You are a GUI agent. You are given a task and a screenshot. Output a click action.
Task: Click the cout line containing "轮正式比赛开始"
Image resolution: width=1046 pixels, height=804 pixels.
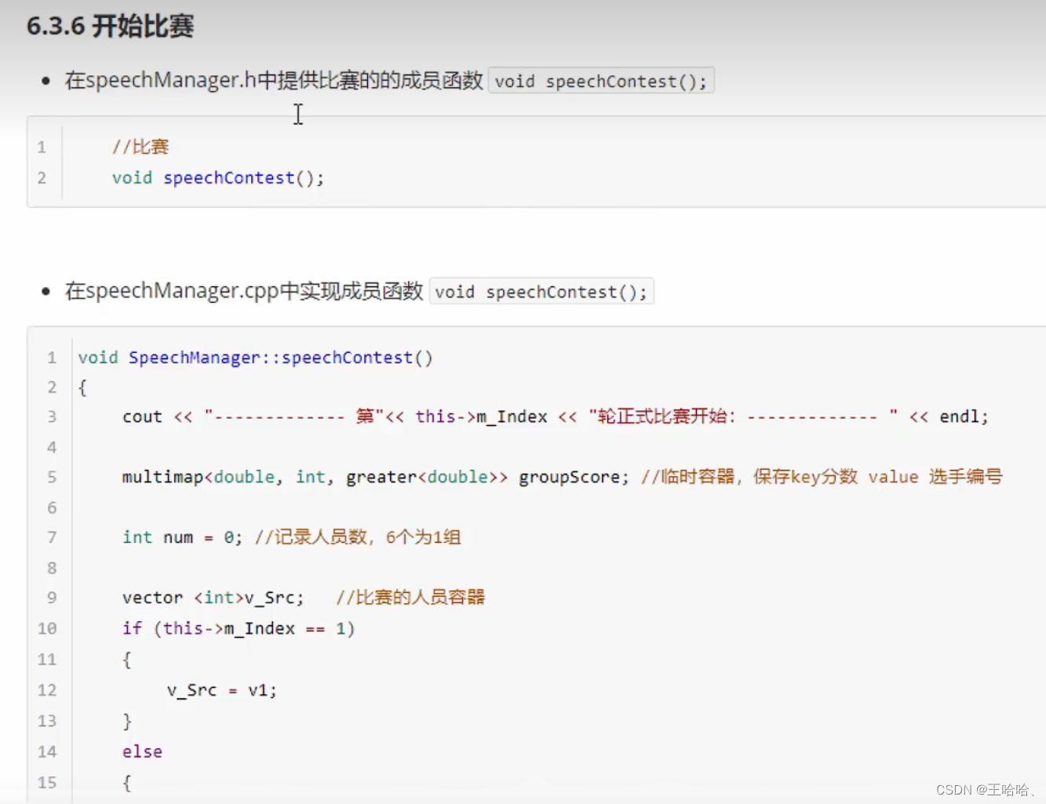coord(555,417)
